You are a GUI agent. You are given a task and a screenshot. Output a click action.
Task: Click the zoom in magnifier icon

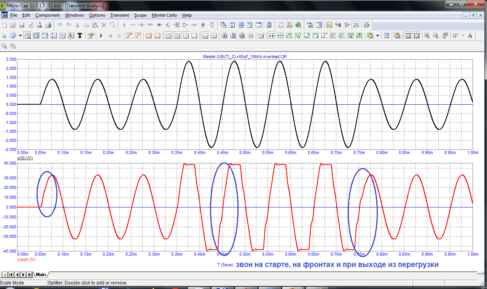(427, 36)
